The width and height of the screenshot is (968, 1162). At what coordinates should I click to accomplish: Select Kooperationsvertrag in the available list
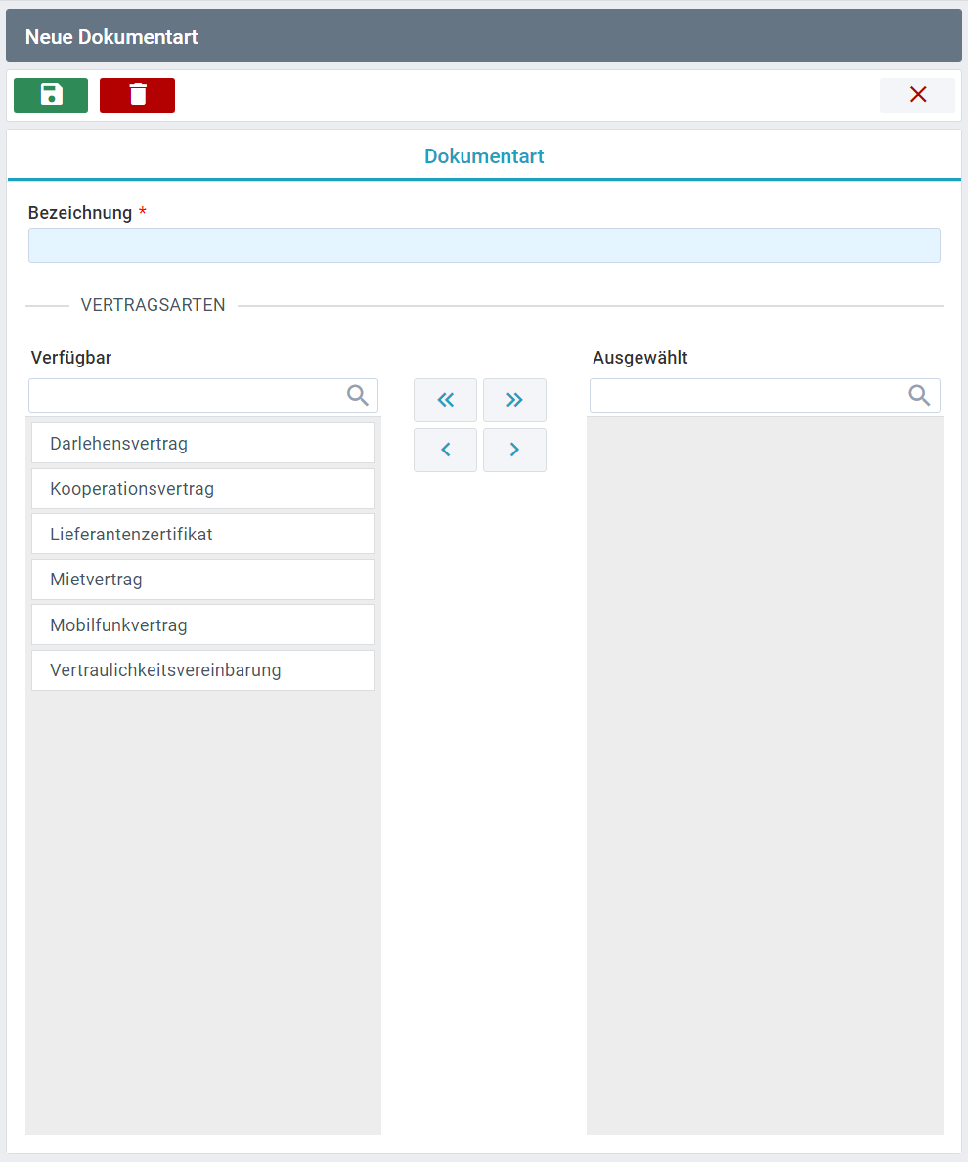203,489
